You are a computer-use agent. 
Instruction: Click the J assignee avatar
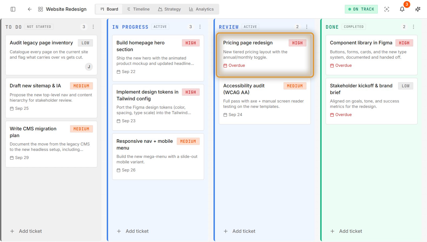[89, 67]
